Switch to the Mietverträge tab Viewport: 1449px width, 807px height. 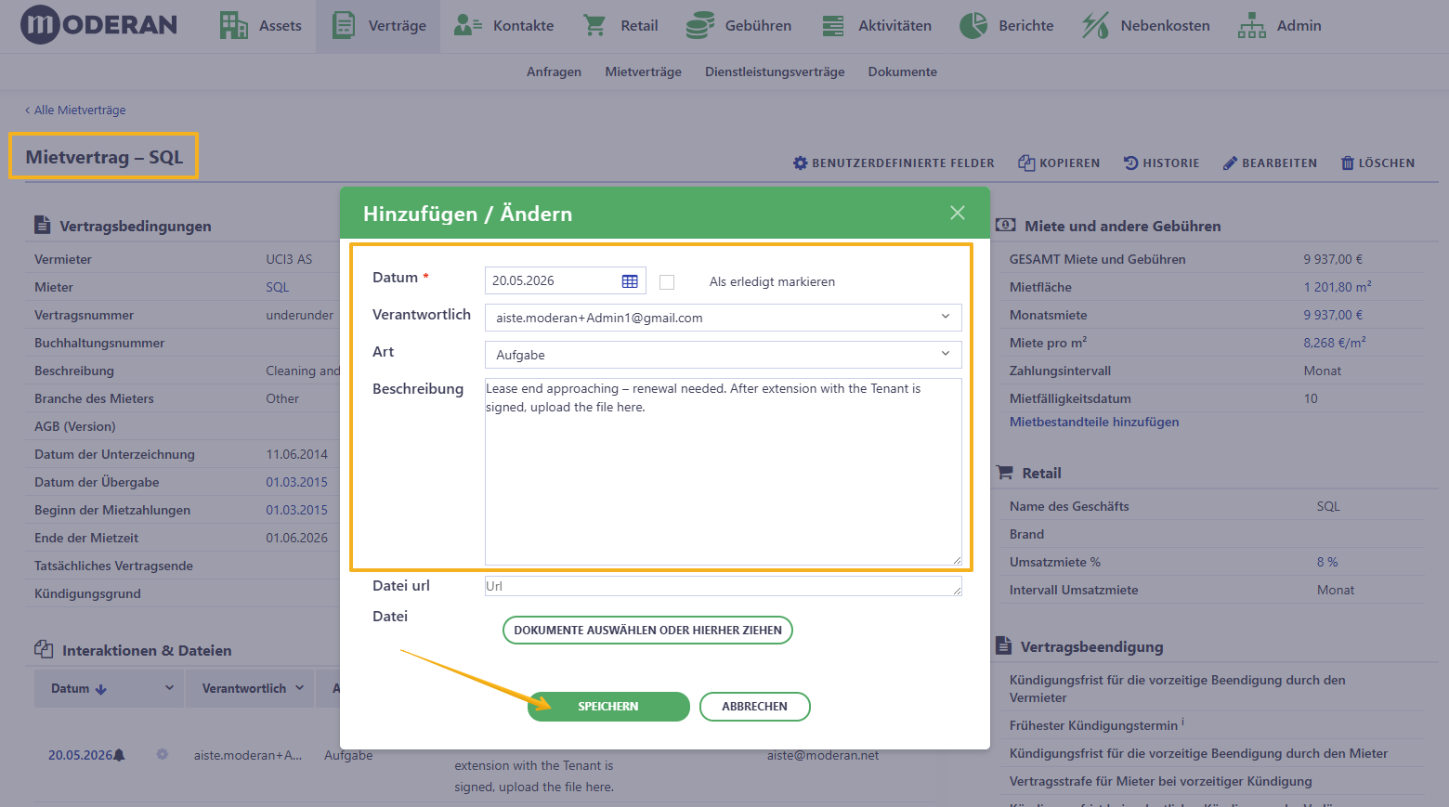643,72
